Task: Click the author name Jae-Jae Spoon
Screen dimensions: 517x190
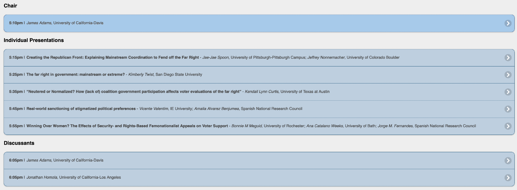Action: 215,57
